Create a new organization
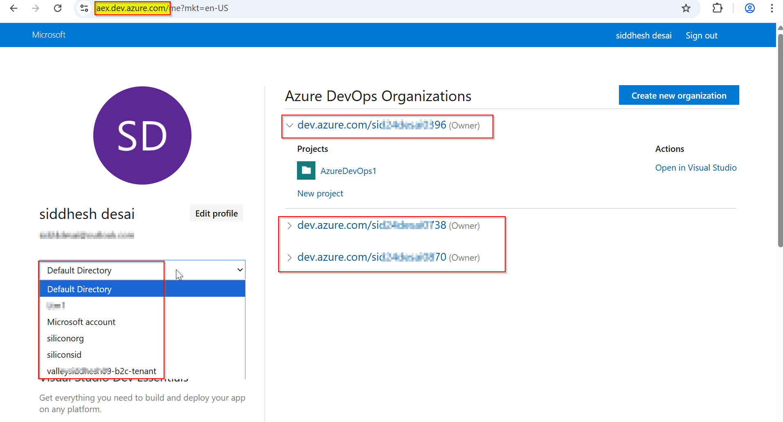This screenshot has height=422, width=783. tap(679, 95)
